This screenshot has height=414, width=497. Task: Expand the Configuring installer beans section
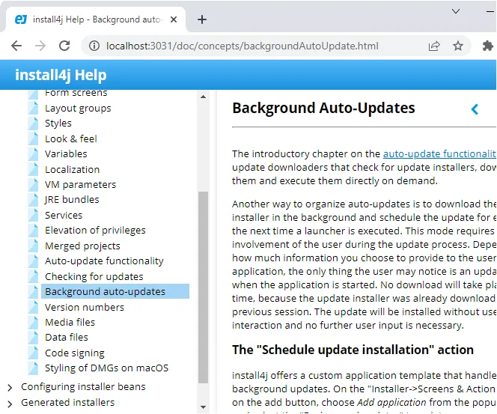click(10, 387)
